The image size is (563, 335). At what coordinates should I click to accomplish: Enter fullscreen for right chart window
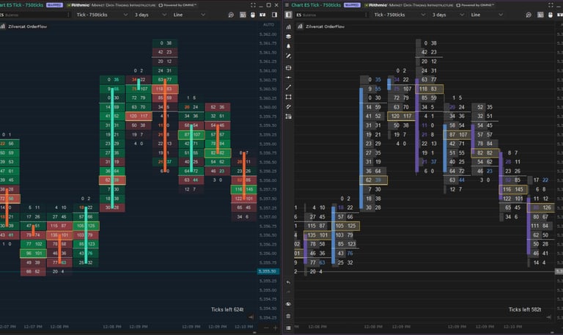[x=551, y=5]
